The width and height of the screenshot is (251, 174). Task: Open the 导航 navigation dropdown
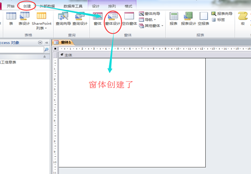pos(147,19)
